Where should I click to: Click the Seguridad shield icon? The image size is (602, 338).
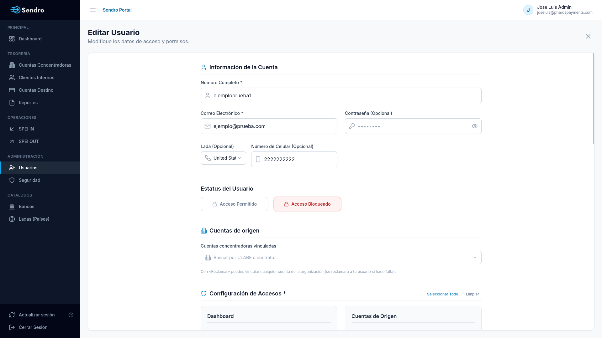[x=12, y=180]
